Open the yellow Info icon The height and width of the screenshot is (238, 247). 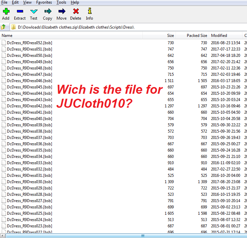[89, 11]
